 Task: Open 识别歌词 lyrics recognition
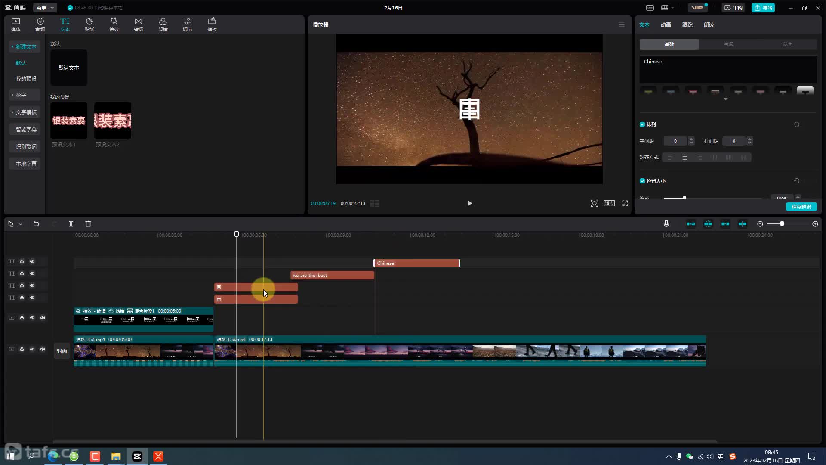pyautogui.click(x=25, y=146)
